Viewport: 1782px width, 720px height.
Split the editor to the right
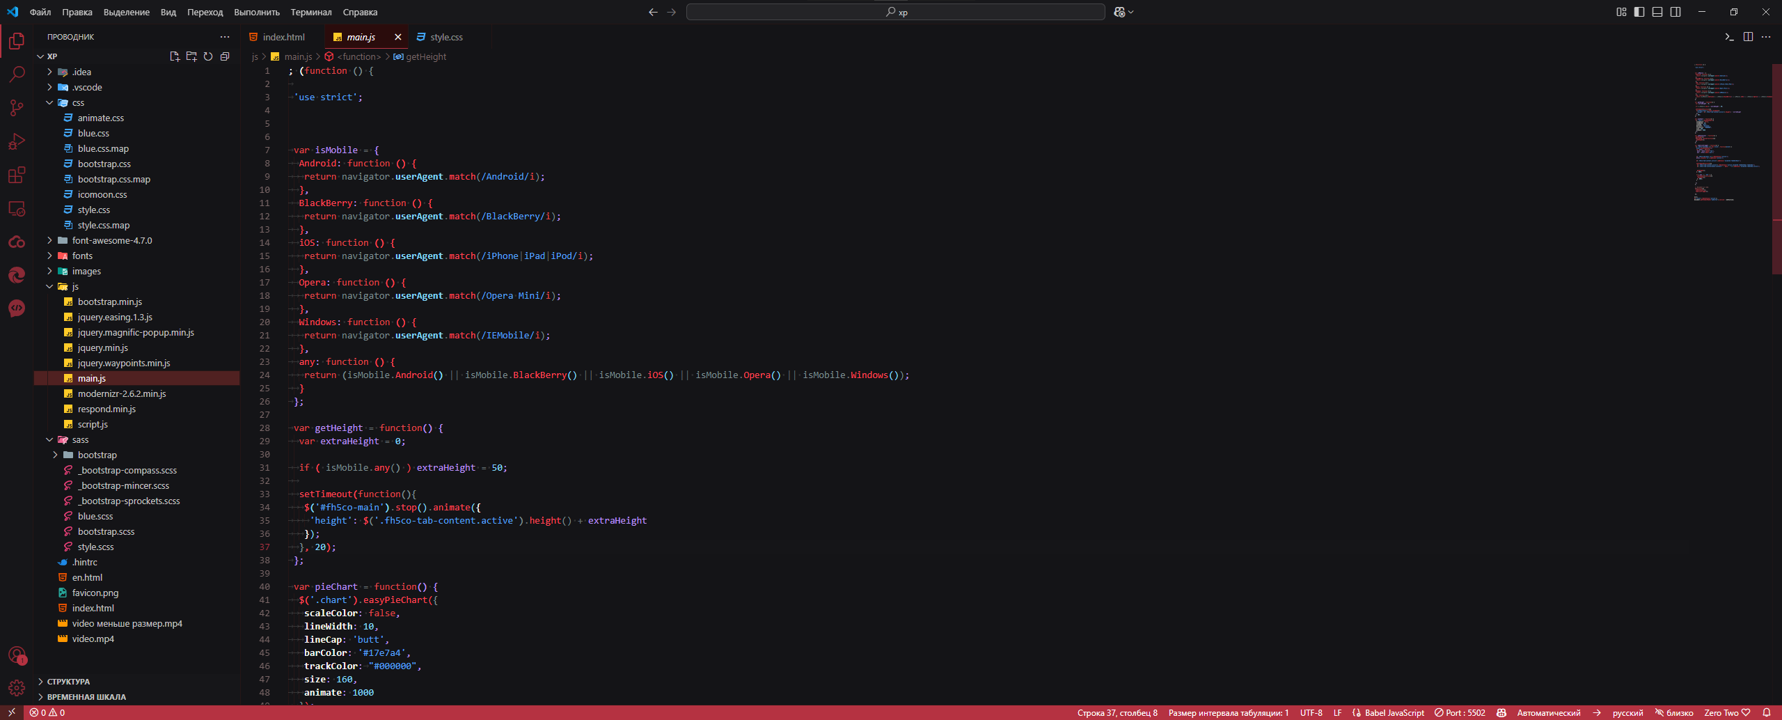point(1748,37)
